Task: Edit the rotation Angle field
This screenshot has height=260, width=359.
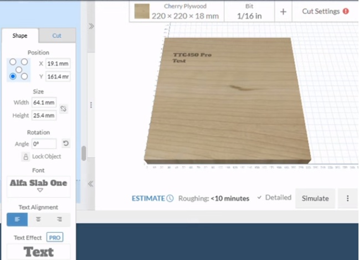Action: click(44, 144)
